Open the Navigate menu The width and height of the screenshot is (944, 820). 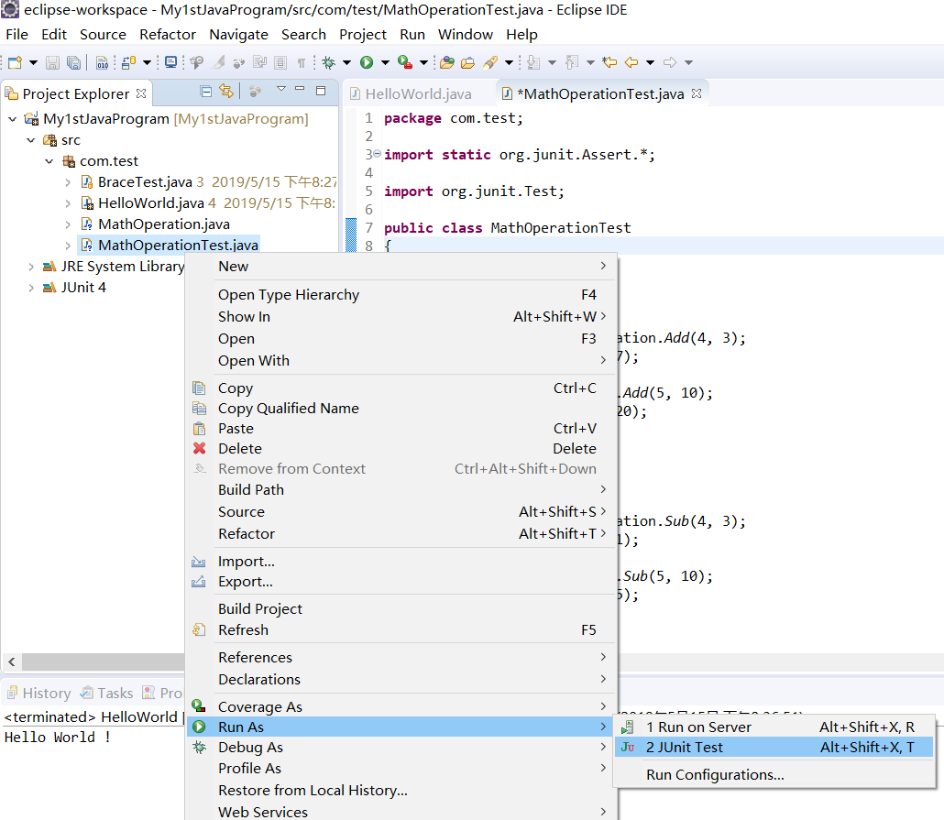[238, 35]
